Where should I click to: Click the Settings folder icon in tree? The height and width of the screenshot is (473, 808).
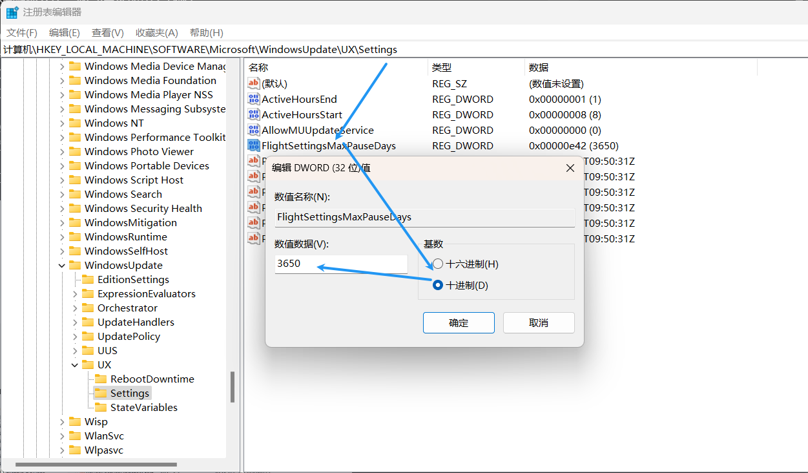click(100, 394)
